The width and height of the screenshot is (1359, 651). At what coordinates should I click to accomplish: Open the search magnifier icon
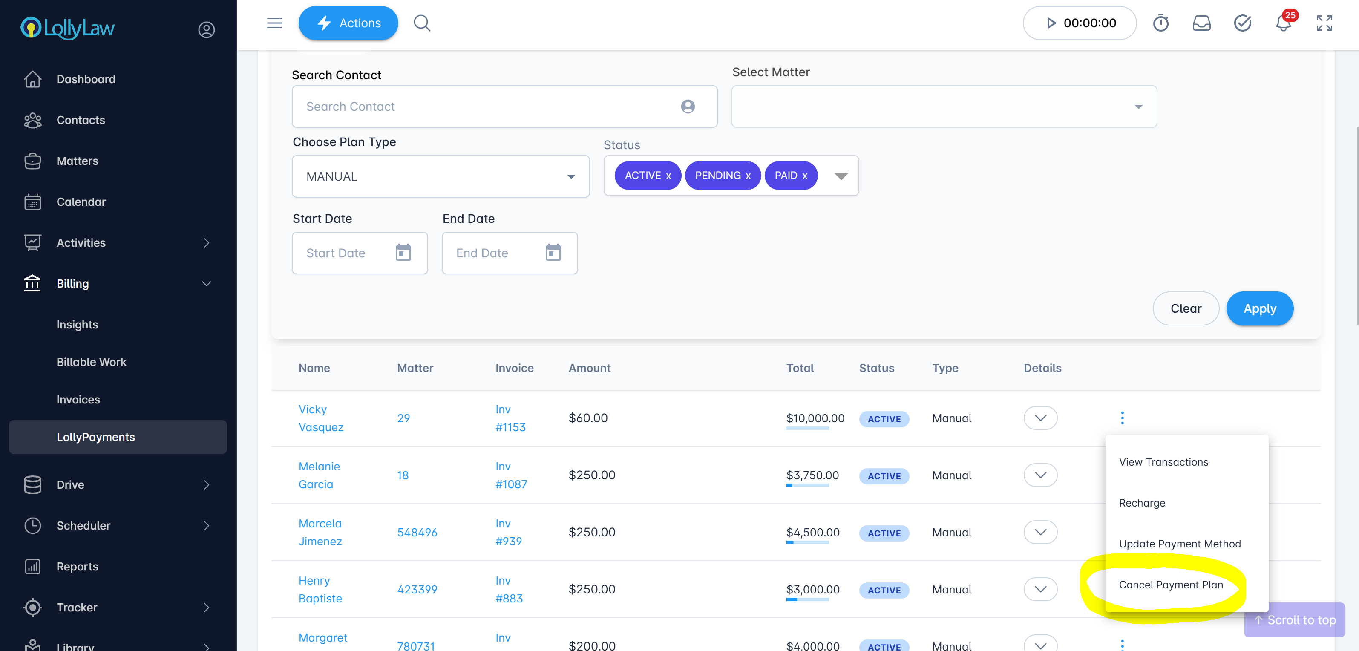421,23
